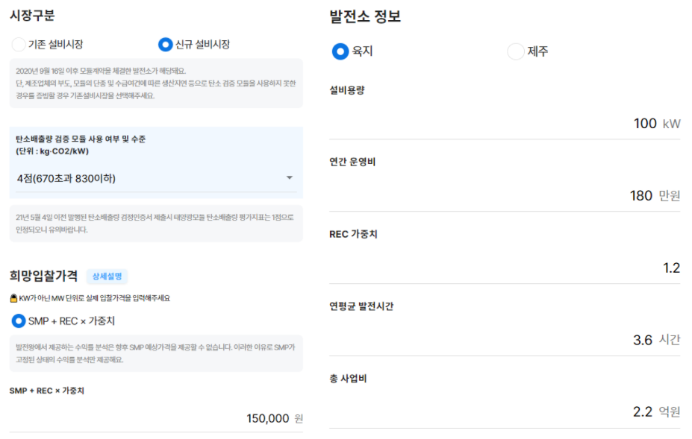692x439 pixels.
Task: Select the 신규 설비시장 radio option
Action: (165, 45)
